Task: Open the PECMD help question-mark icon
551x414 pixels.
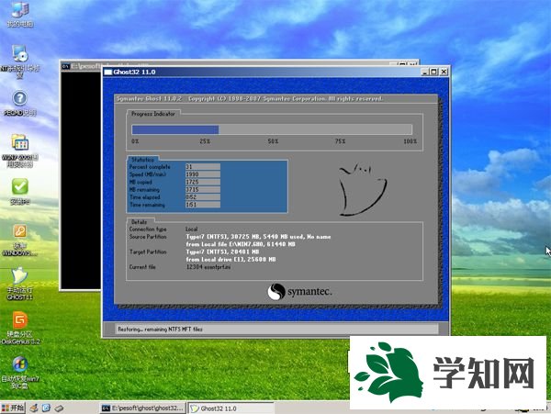Action: point(19,104)
